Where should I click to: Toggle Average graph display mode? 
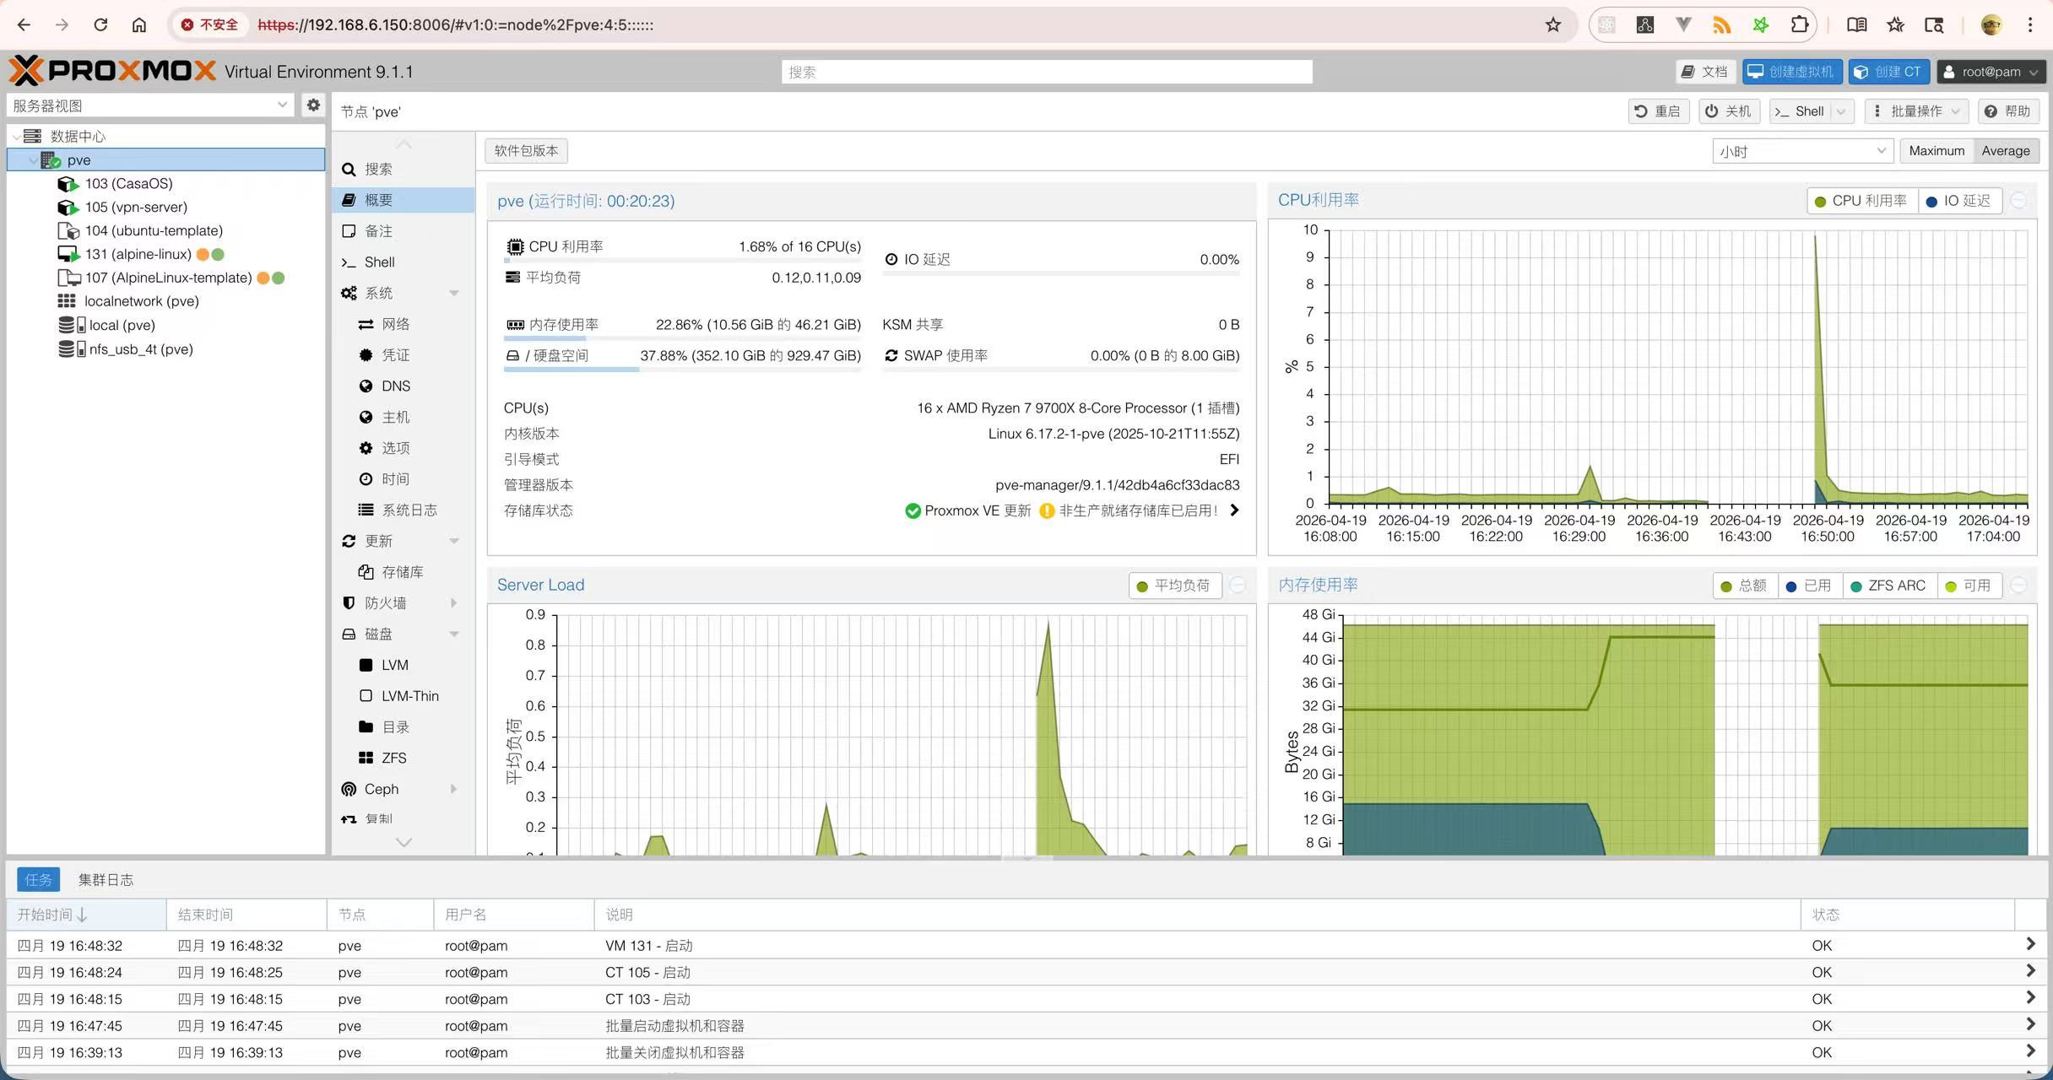pyautogui.click(x=2005, y=151)
